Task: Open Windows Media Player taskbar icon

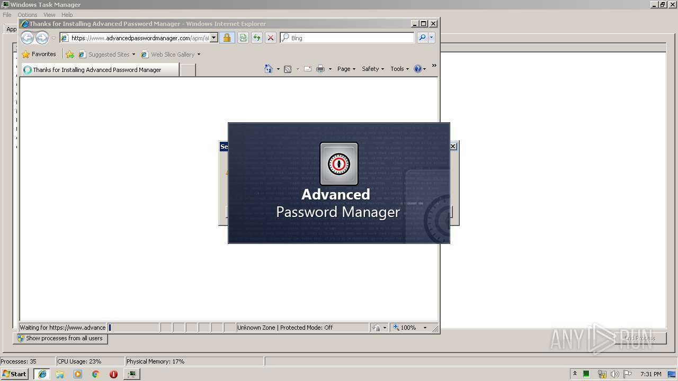Action: [x=78, y=374]
